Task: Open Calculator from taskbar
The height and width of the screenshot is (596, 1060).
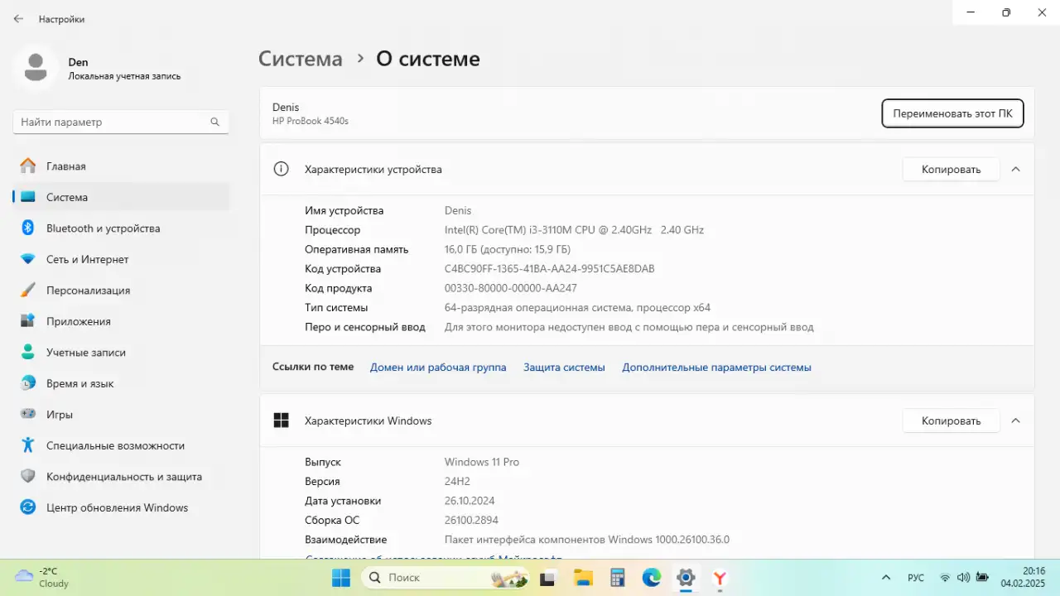Action: 617,577
